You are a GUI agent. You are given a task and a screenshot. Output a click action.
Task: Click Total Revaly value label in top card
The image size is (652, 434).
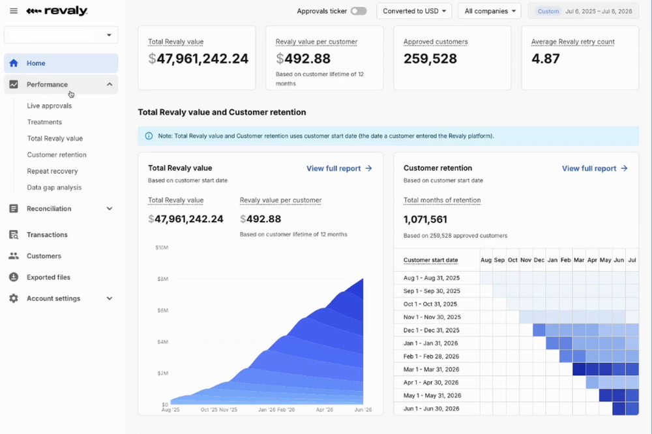[176, 42]
